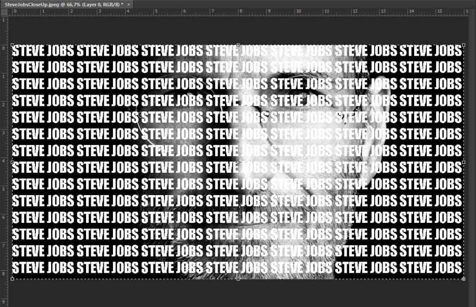Click the empty pasteboard below the canvas
The height and width of the screenshot is (307, 476).
coord(238,294)
